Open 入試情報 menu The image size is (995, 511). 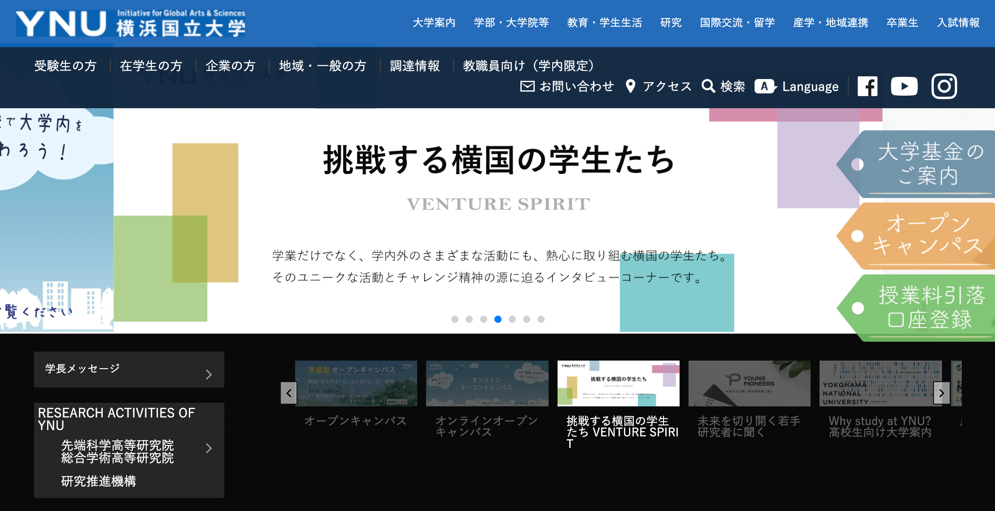[x=958, y=22]
